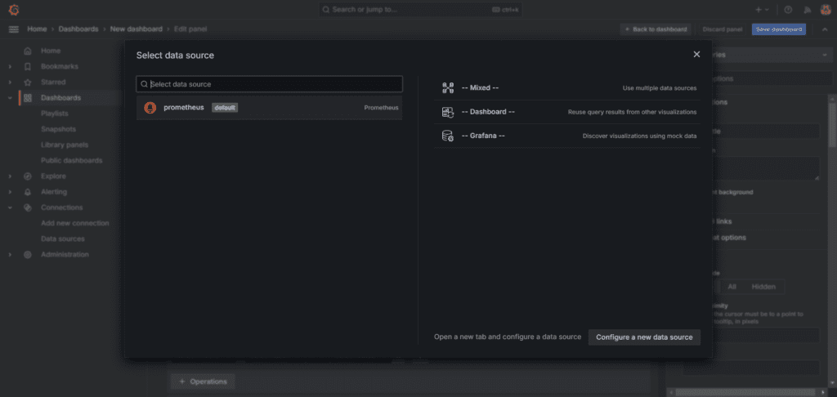Click the Home icon in sidebar
The width and height of the screenshot is (837, 397).
pos(28,51)
